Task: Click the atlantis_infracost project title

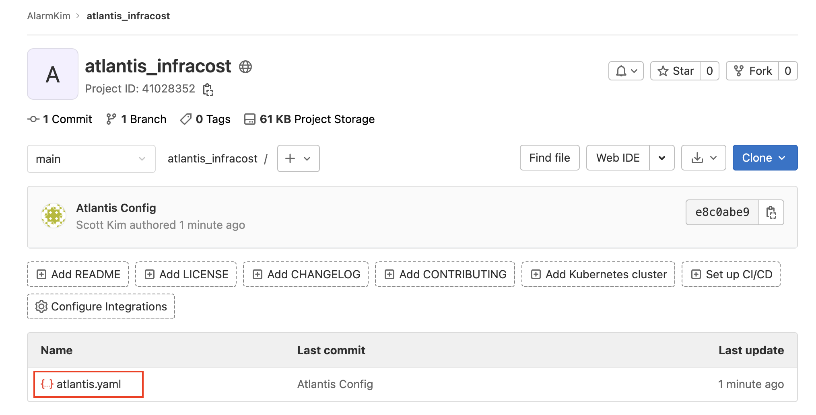Action: (x=158, y=66)
